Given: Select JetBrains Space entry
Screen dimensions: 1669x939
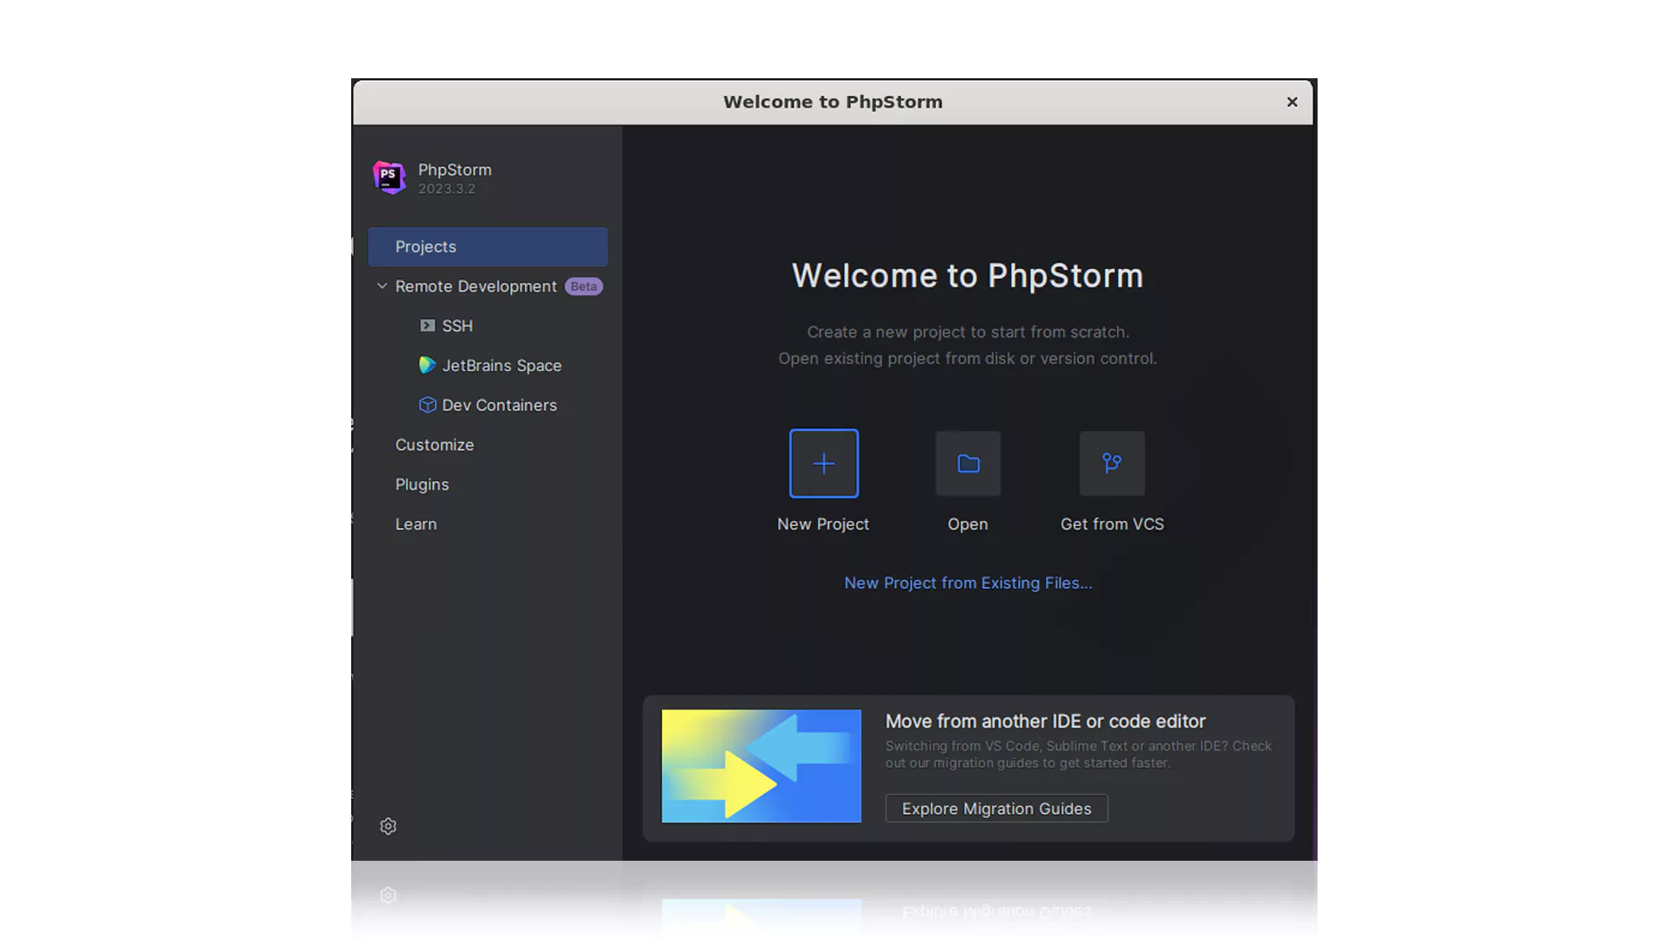Looking at the screenshot, I should point(502,366).
